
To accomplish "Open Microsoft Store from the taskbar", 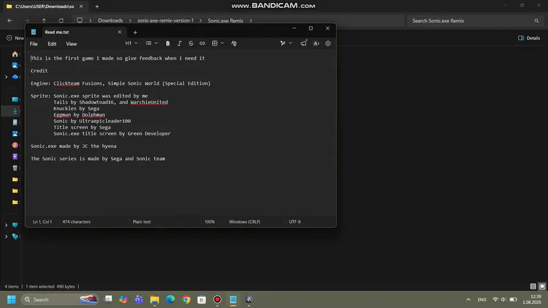I will (202, 299).
